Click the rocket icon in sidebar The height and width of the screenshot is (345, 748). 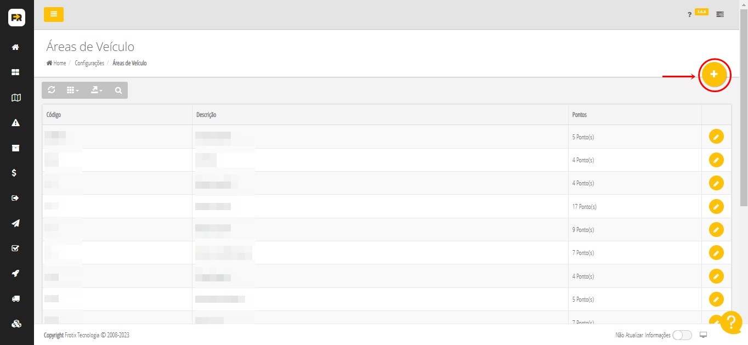pyautogui.click(x=16, y=273)
